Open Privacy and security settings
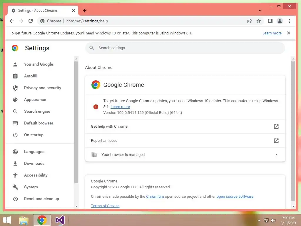The height and width of the screenshot is (226, 301). [42, 88]
